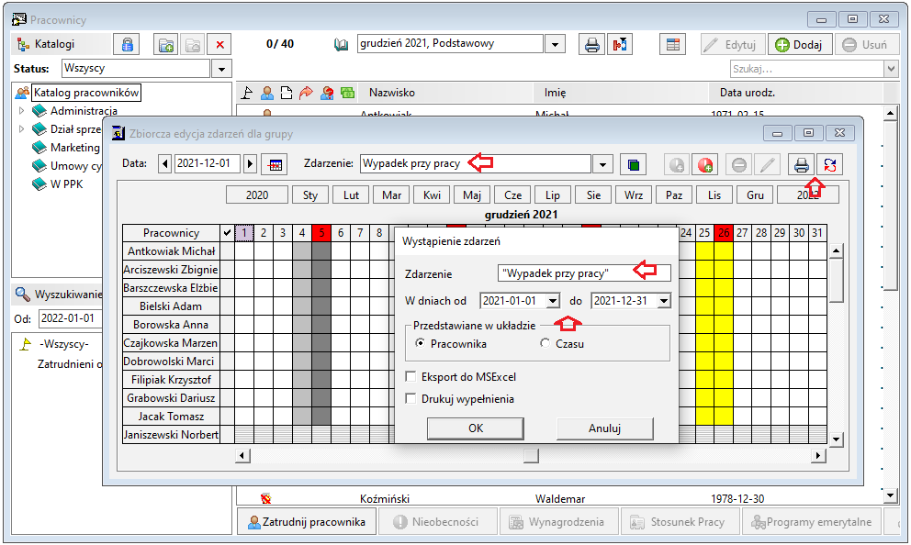Confirm the dialog with OK button
The image size is (911, 545).
(476, 428)
